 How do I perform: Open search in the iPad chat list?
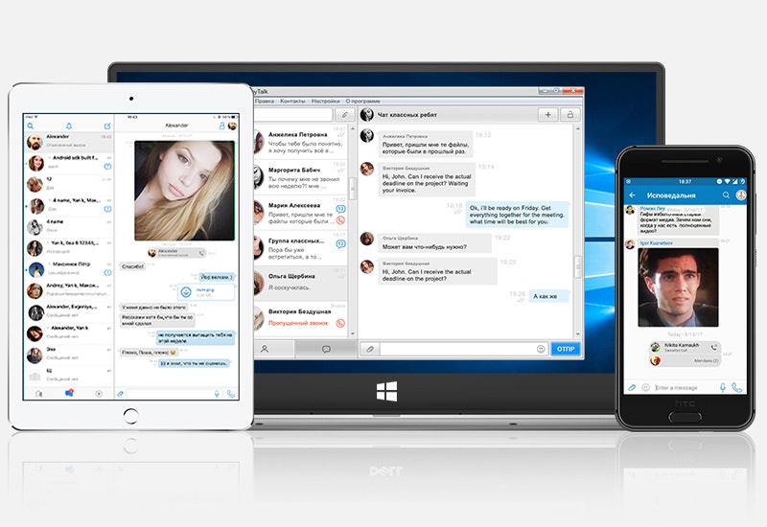coord(31,126)
